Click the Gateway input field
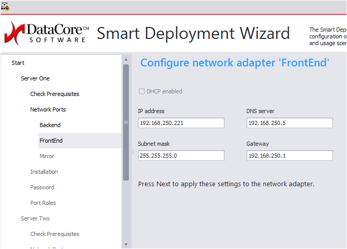Viewport: 347px width, 249px height. point(290,156)
